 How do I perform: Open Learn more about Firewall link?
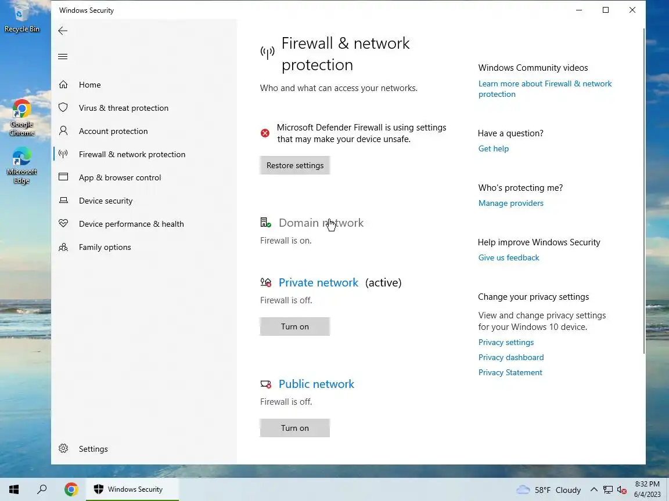[x=545, y=89]
